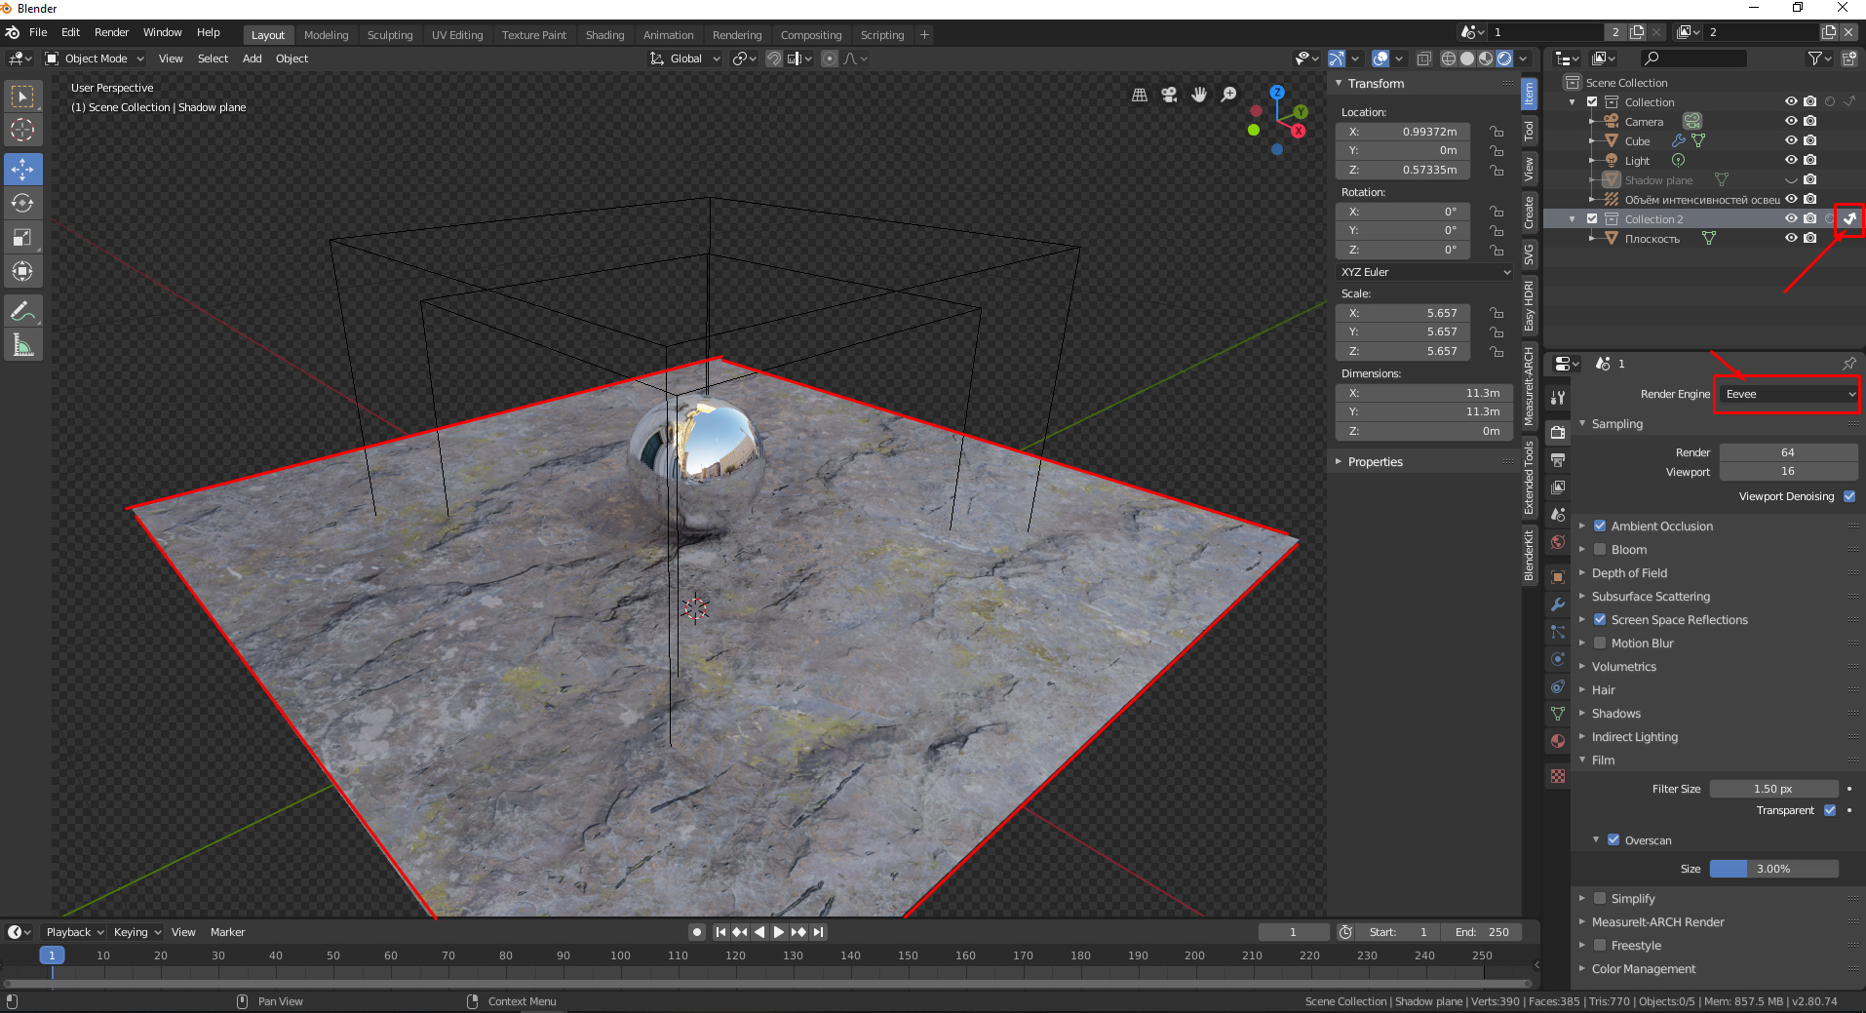1866x1013 pixels.
Task: Click the Render samples field
Action: [1788, 452]
